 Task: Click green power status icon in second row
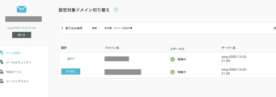click(x=172, y=72)
